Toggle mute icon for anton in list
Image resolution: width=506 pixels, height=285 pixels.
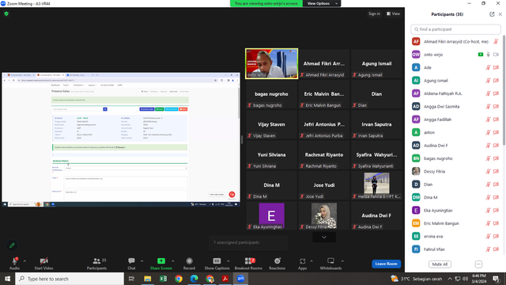489,132
